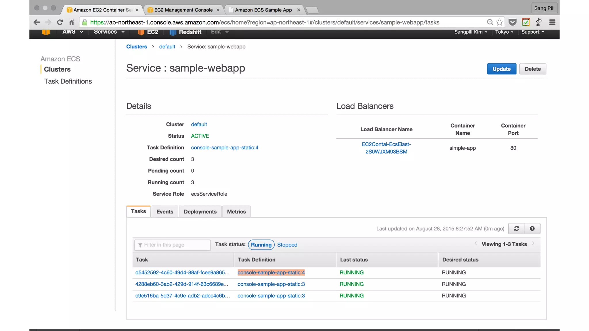
Task: Open the Deployments tab
Action: [x=200, y=211]
